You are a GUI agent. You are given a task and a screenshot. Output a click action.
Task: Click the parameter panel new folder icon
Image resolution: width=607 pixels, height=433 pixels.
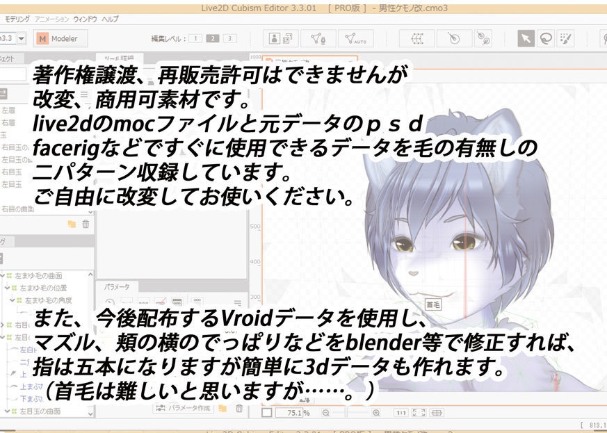pyautogui.click(x=222, y=408)
